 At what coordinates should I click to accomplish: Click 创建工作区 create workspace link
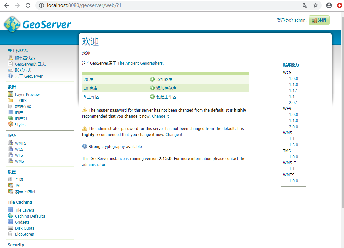coord(166,97)
